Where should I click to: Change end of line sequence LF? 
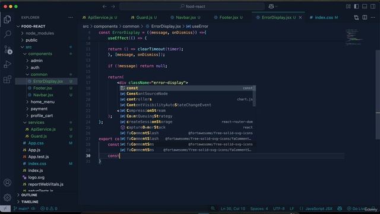tap(292, 209)
